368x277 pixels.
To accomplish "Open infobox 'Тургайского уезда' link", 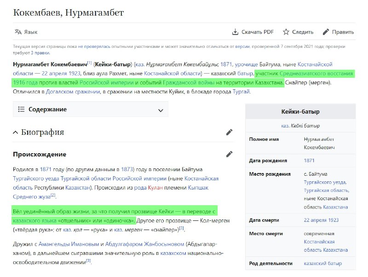I will (x=325, y=182).
